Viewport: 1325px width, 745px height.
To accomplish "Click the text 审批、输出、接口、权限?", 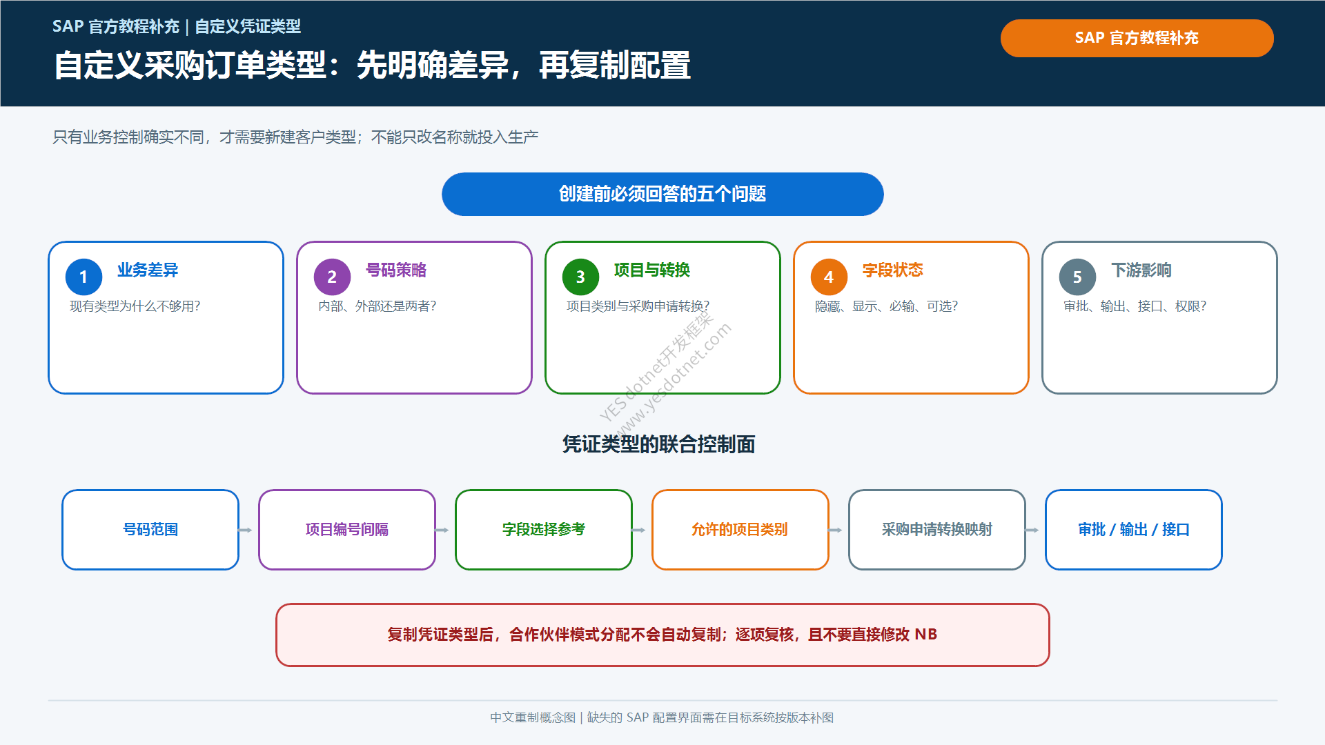I will tap(1135, 306).
